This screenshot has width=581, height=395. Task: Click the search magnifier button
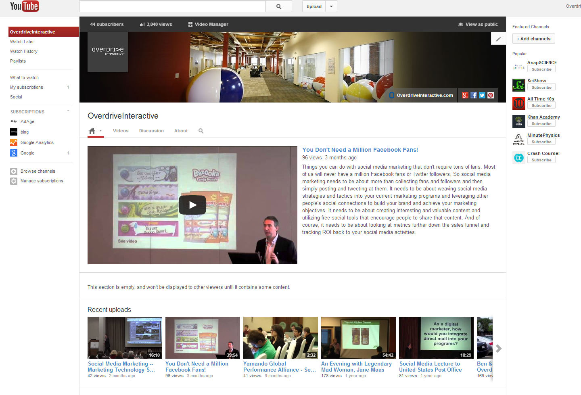(x=279, y=6)
